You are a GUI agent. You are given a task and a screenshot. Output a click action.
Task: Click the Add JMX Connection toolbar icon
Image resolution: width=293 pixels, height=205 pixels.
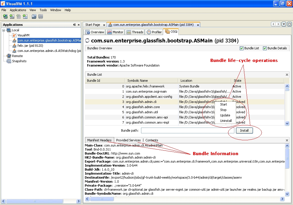(12, 17)
